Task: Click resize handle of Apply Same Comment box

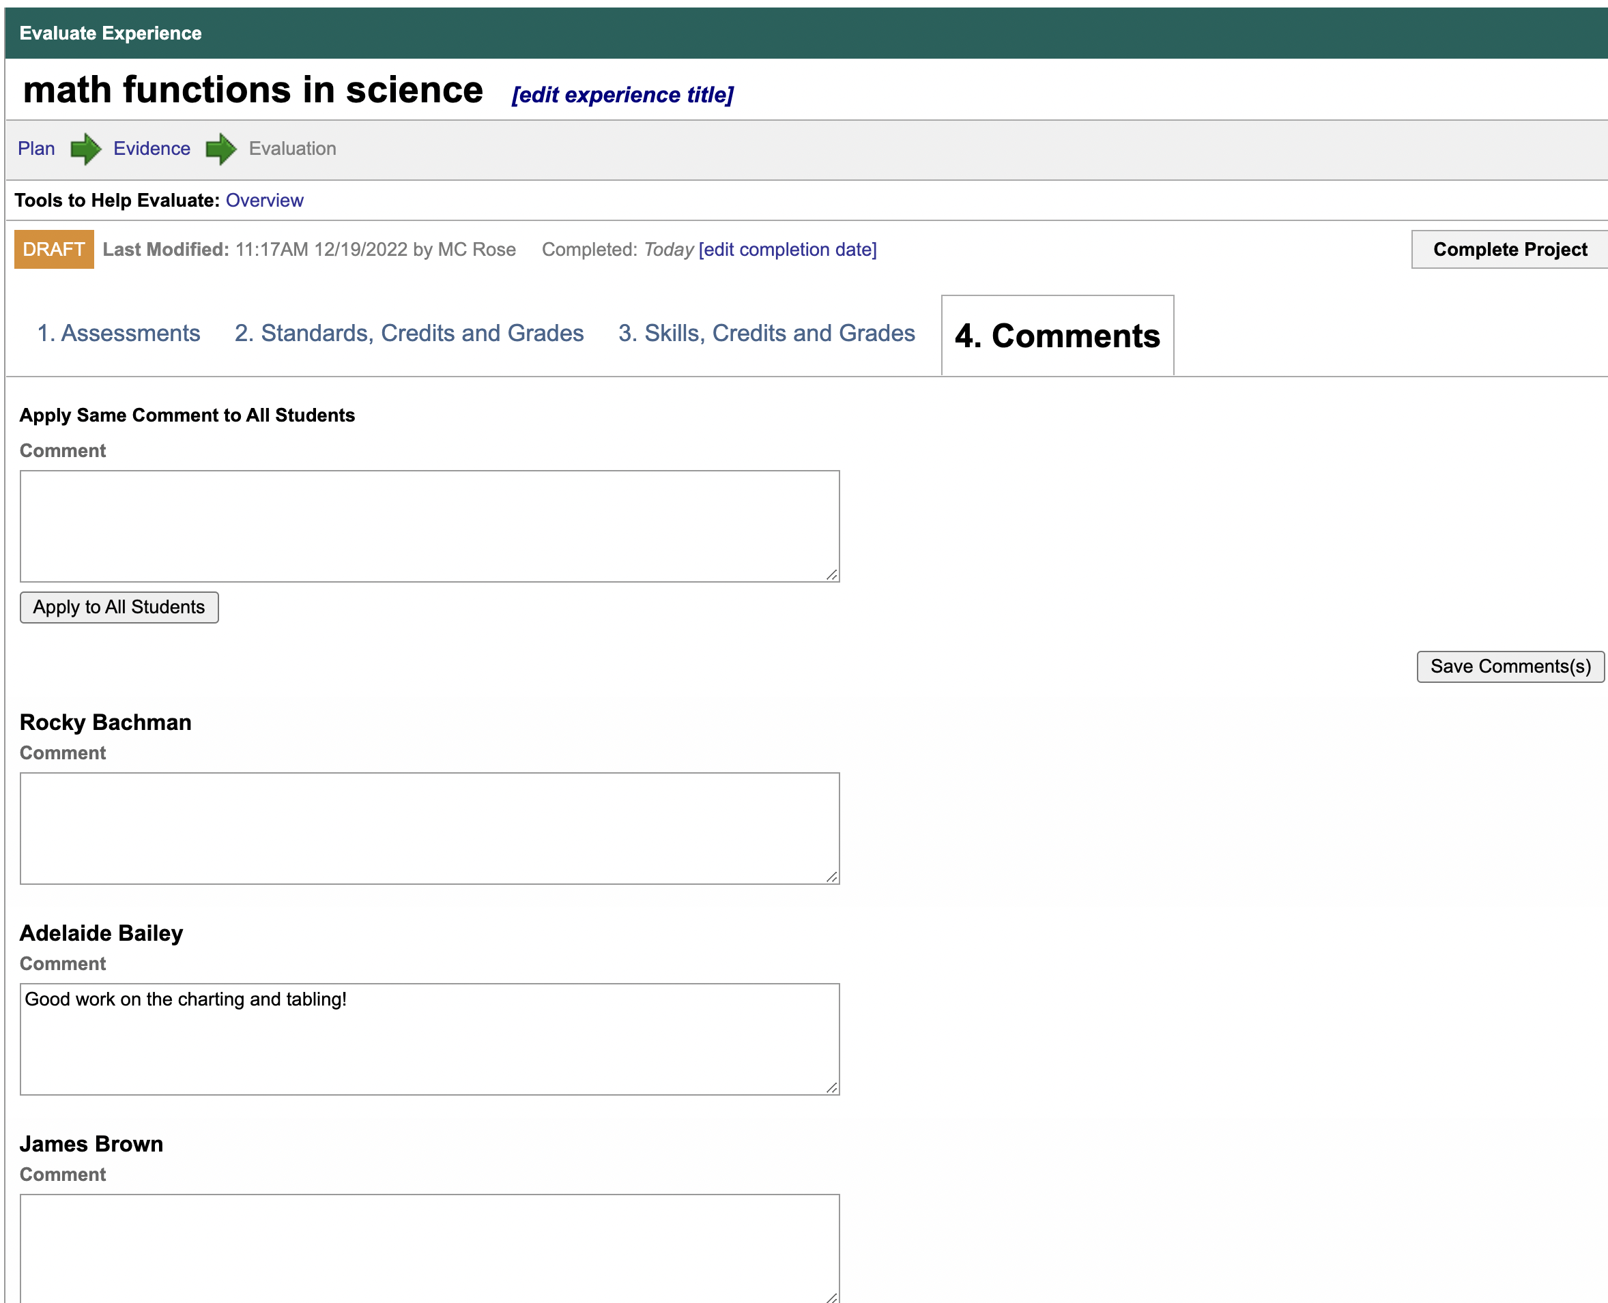Action: (x=831, y=575)
